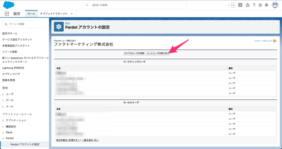This screenshot has width=282, height=149.
Task: Open Lightning 利用状況 in the sidebar
Action: [13, 68]
